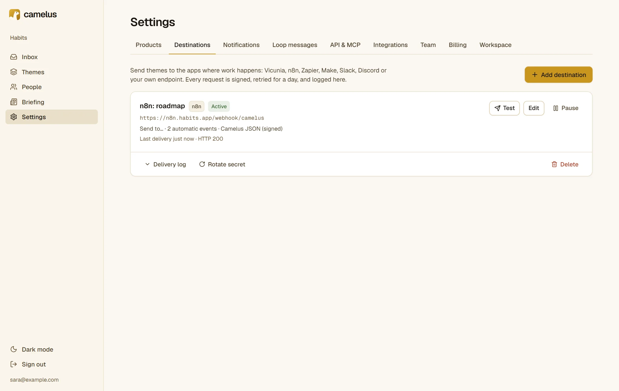Open the Integrations tab
This screenshot has width=619, height=391.
coord(390,45)
